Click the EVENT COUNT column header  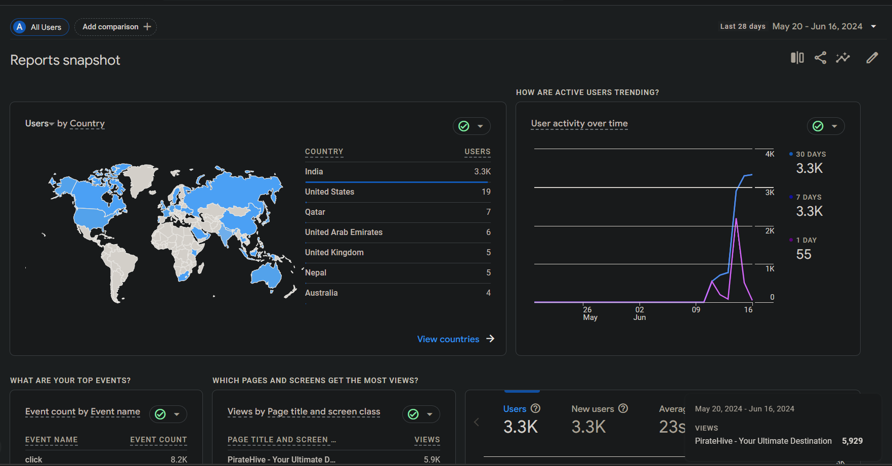click(x=158, y=440)
